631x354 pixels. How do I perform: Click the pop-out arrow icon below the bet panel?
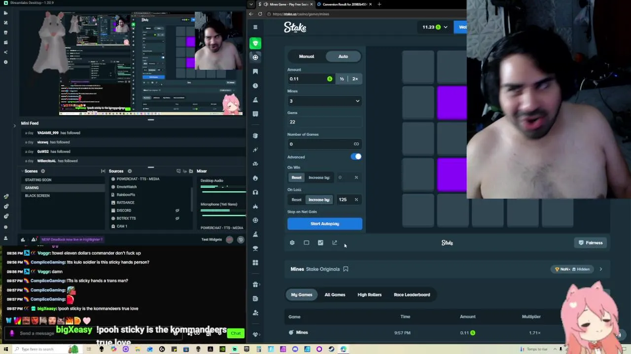click(x=335, y=242)
